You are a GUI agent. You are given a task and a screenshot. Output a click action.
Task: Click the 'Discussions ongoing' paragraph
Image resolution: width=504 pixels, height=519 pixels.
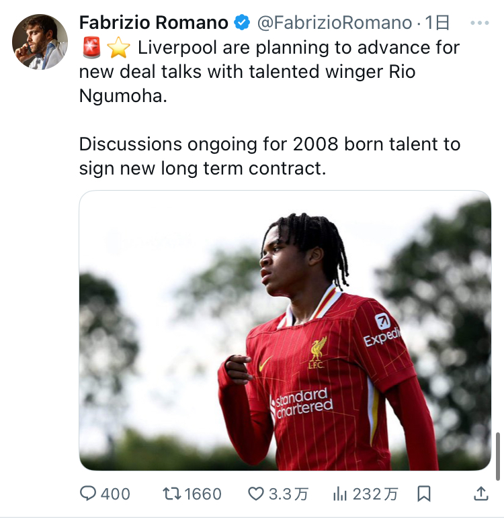(x=269, y=156)
